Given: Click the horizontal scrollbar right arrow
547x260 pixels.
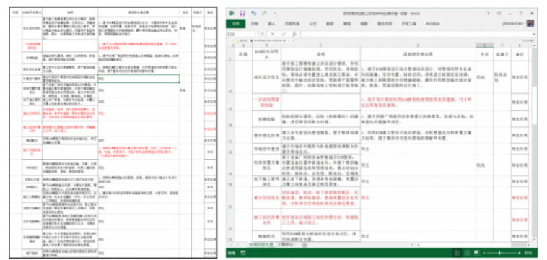Looking at the screenshot, I should click(528, 245).
